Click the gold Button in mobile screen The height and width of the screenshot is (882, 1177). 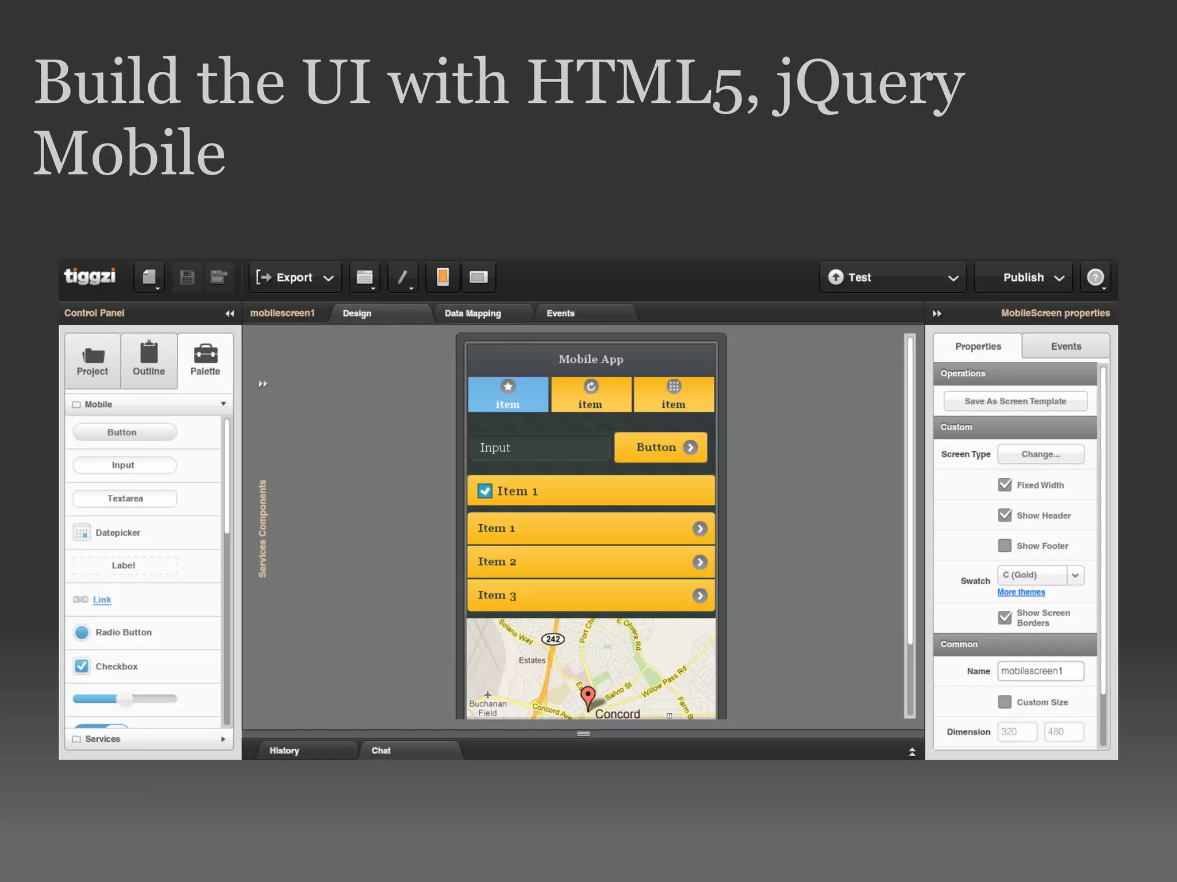[x=660, y=447]
